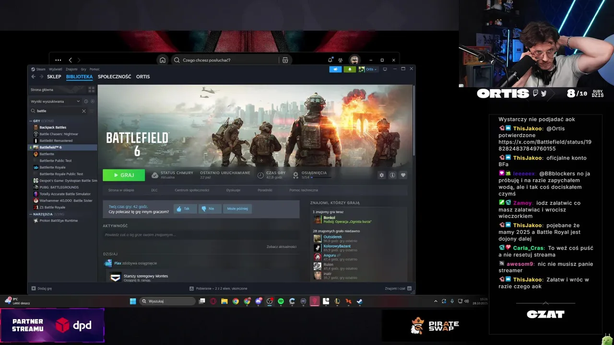Image resolution: width=614 pixels, height=345 pixels.
Task: Show only ready-to-play games filter icon
Action: (x=93, y=101)
